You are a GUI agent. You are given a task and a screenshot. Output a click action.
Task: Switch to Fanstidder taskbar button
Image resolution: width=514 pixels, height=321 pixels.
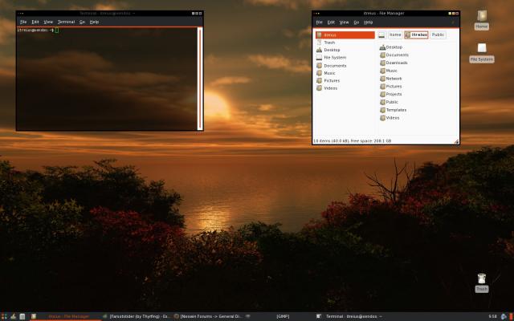pos(137,316)
